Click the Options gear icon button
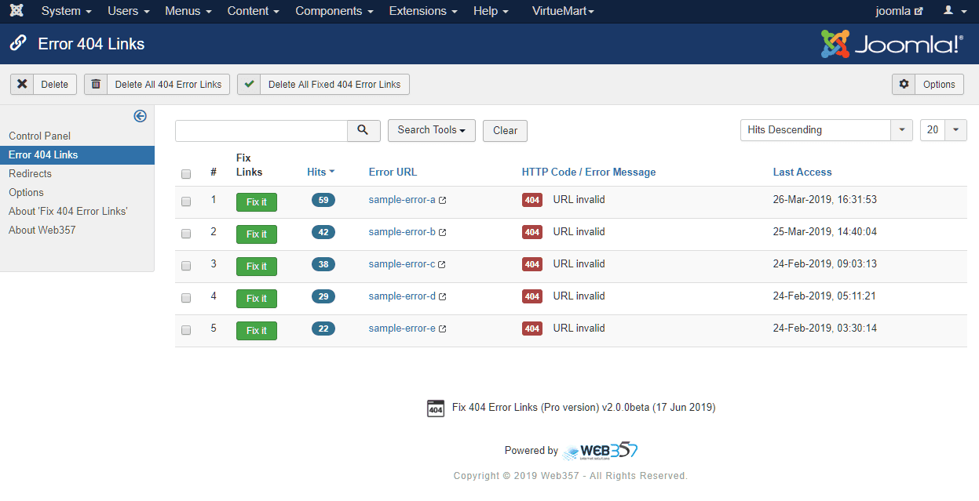The height and width of the screenshot is (501, 979). pos(904,85)
